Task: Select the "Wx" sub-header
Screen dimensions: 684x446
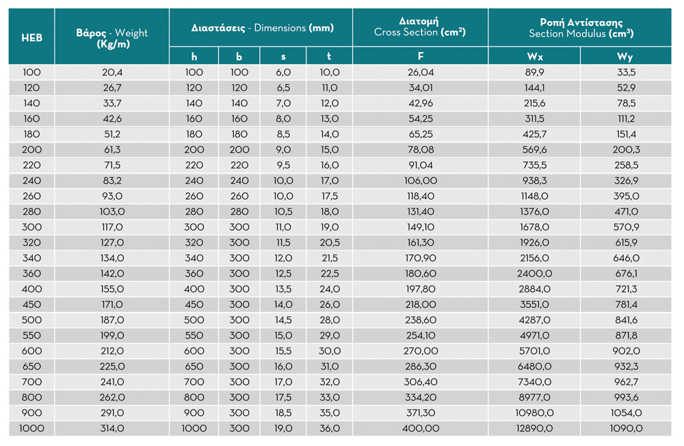Action: (534, 57)
